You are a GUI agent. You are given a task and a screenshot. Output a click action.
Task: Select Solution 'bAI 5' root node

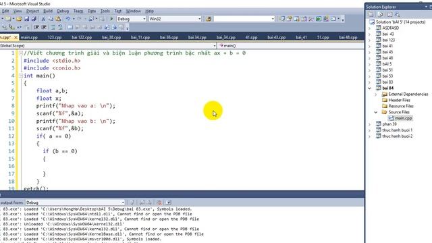[400, 22]
